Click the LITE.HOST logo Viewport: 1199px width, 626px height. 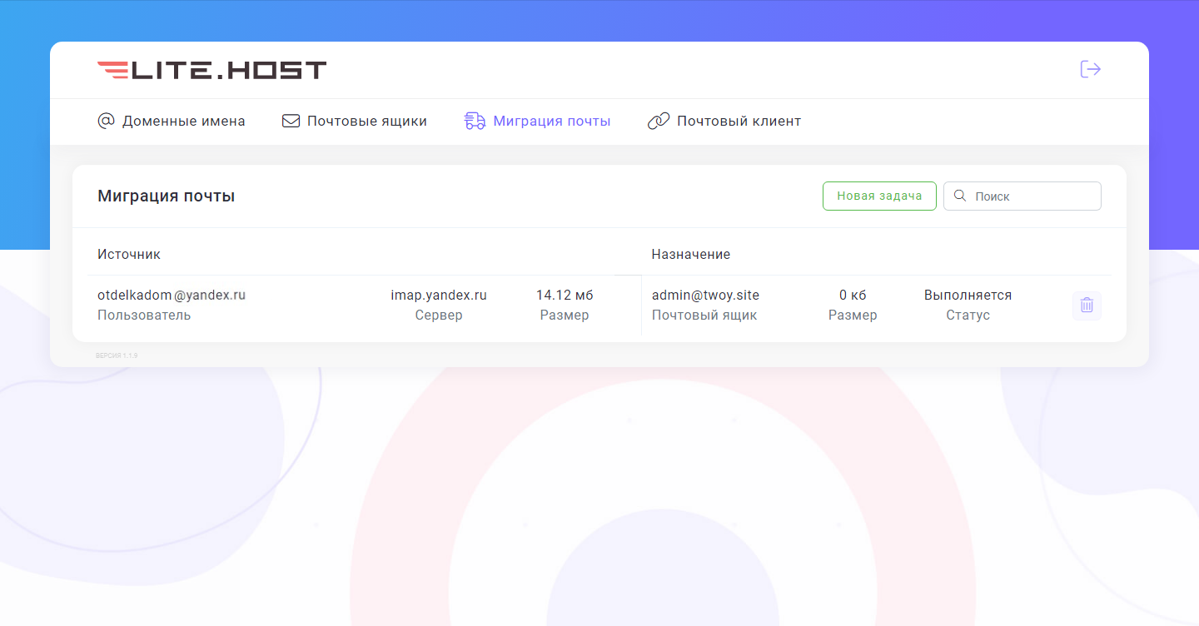pyautogui.click(x=211, y=70)
